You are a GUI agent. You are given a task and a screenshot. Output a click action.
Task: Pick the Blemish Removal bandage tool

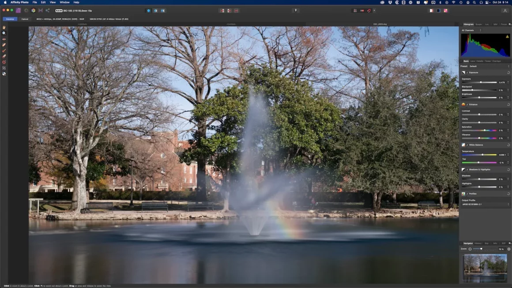click(4, 45)
